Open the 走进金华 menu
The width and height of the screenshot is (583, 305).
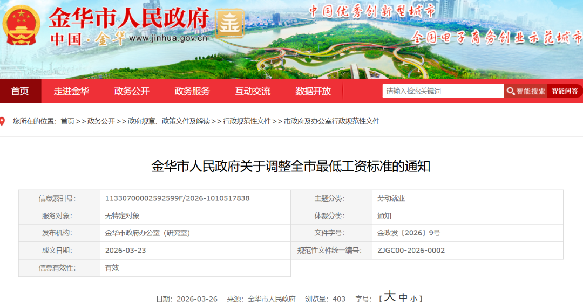point(71,91)
